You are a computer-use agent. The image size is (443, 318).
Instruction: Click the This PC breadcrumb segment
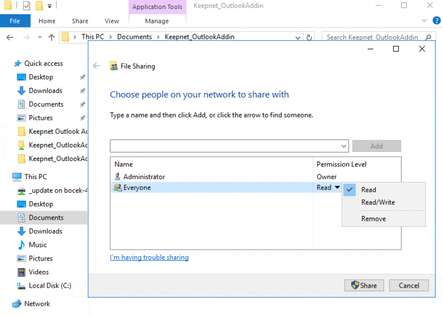(x=93, y=37)
